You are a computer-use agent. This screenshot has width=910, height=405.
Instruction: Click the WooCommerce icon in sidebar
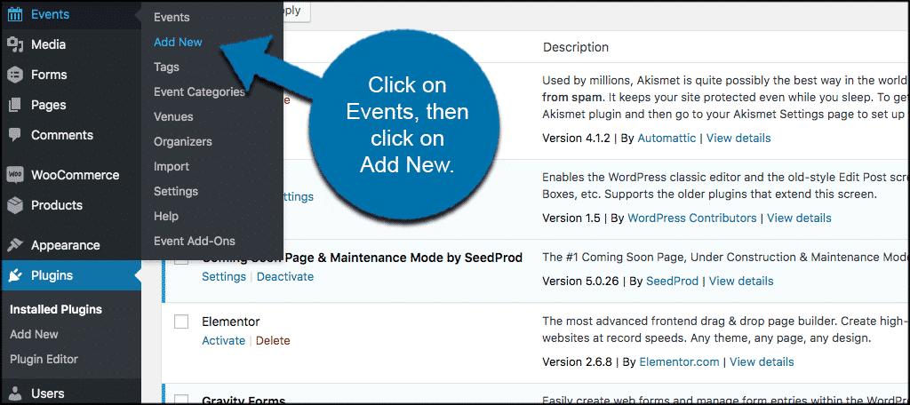click(x=15, y=175)
